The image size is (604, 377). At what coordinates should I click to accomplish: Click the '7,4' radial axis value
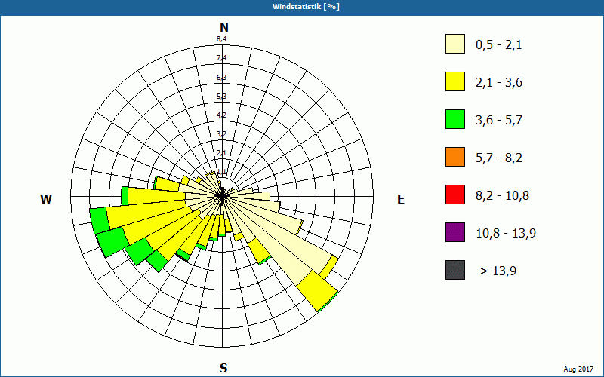[x=221, y=58]
